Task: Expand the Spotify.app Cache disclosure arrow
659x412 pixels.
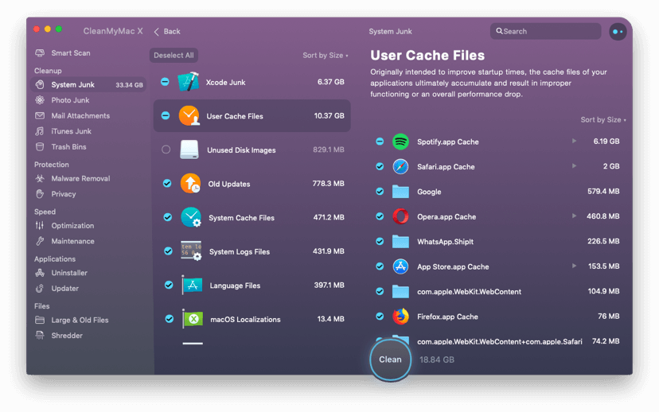Action: click(575, 142)
